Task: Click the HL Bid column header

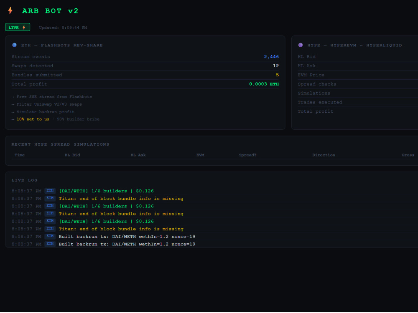Action: 72,155
